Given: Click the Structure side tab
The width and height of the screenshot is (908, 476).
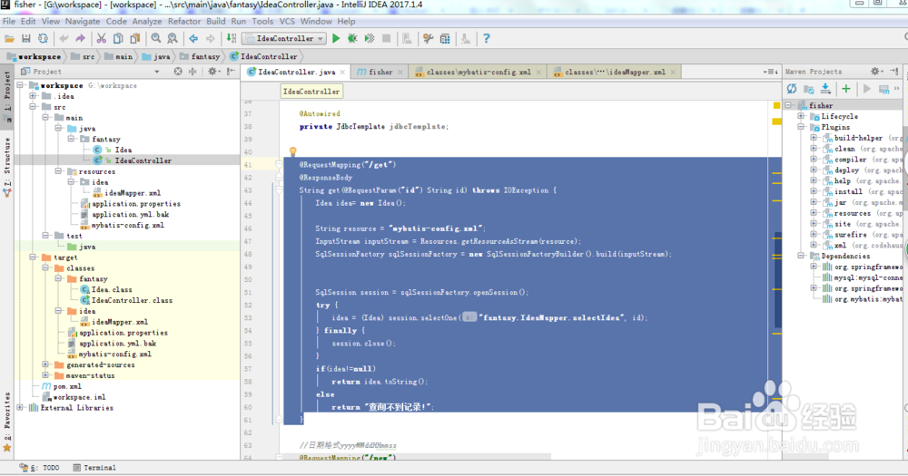Looking at the screenshot, I should point(7,168).
